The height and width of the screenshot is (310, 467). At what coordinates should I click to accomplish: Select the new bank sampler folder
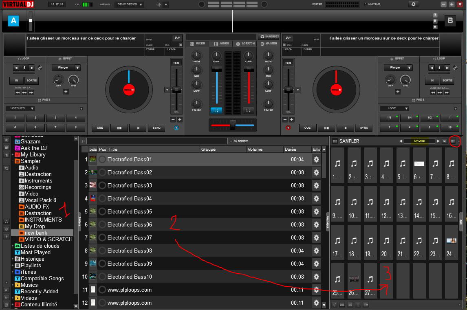pos(36,233)
